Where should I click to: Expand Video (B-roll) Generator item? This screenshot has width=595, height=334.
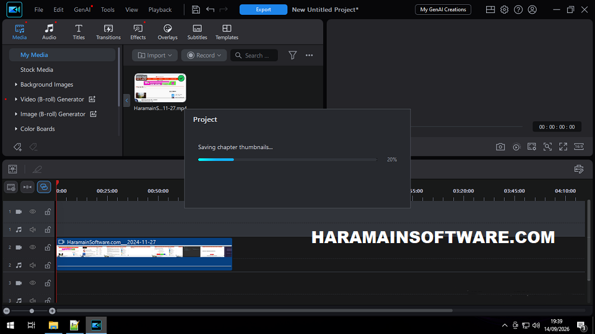point(16,99)
